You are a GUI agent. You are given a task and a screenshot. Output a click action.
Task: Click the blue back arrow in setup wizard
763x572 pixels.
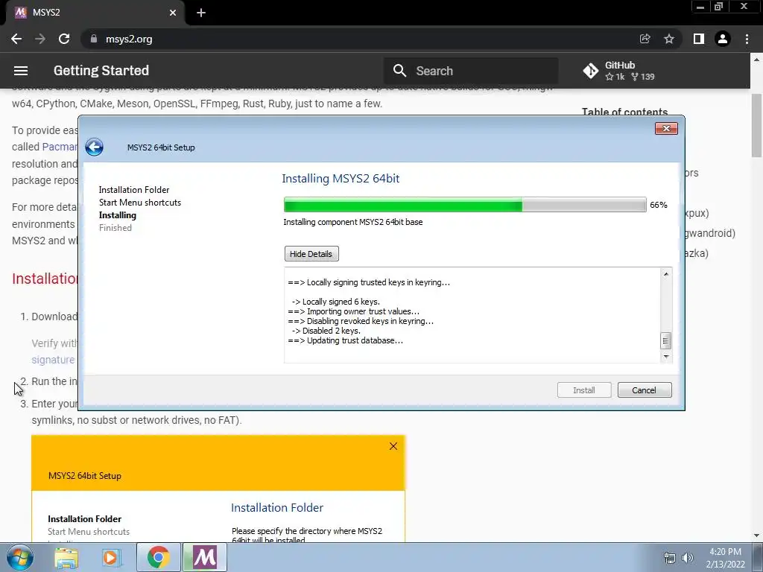pyautogui.click(x=95, y=147)
